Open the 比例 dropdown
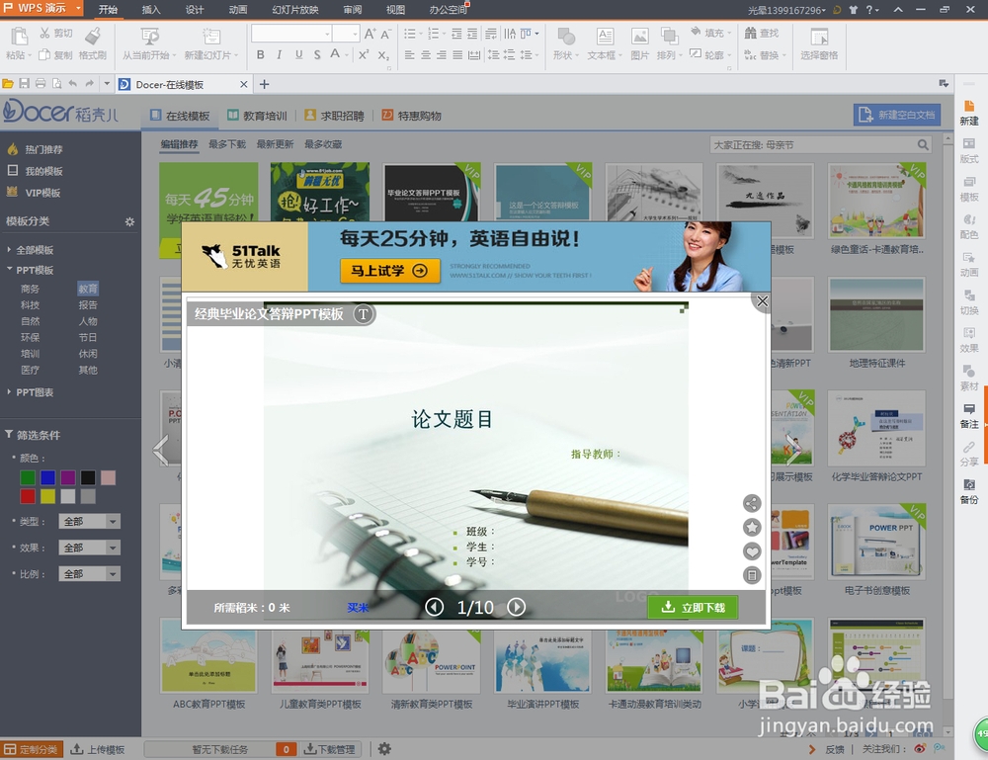This screenshot has height=760, width=988. pos(89,573)
